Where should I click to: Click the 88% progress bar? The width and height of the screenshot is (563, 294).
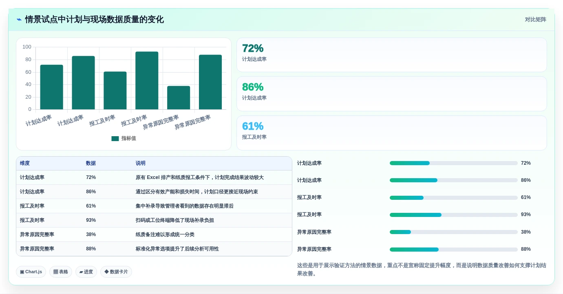(x=454, y=249)
